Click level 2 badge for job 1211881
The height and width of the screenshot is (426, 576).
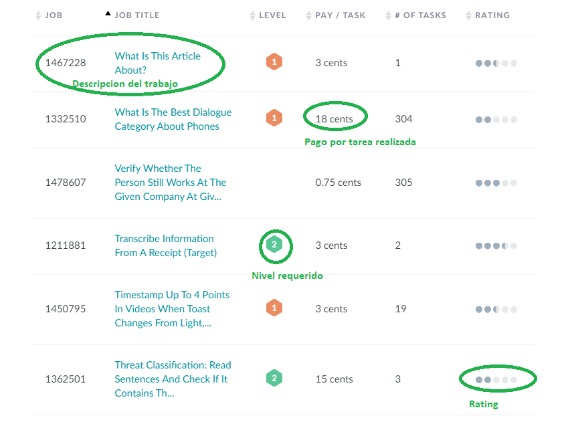tap(274, 245)
